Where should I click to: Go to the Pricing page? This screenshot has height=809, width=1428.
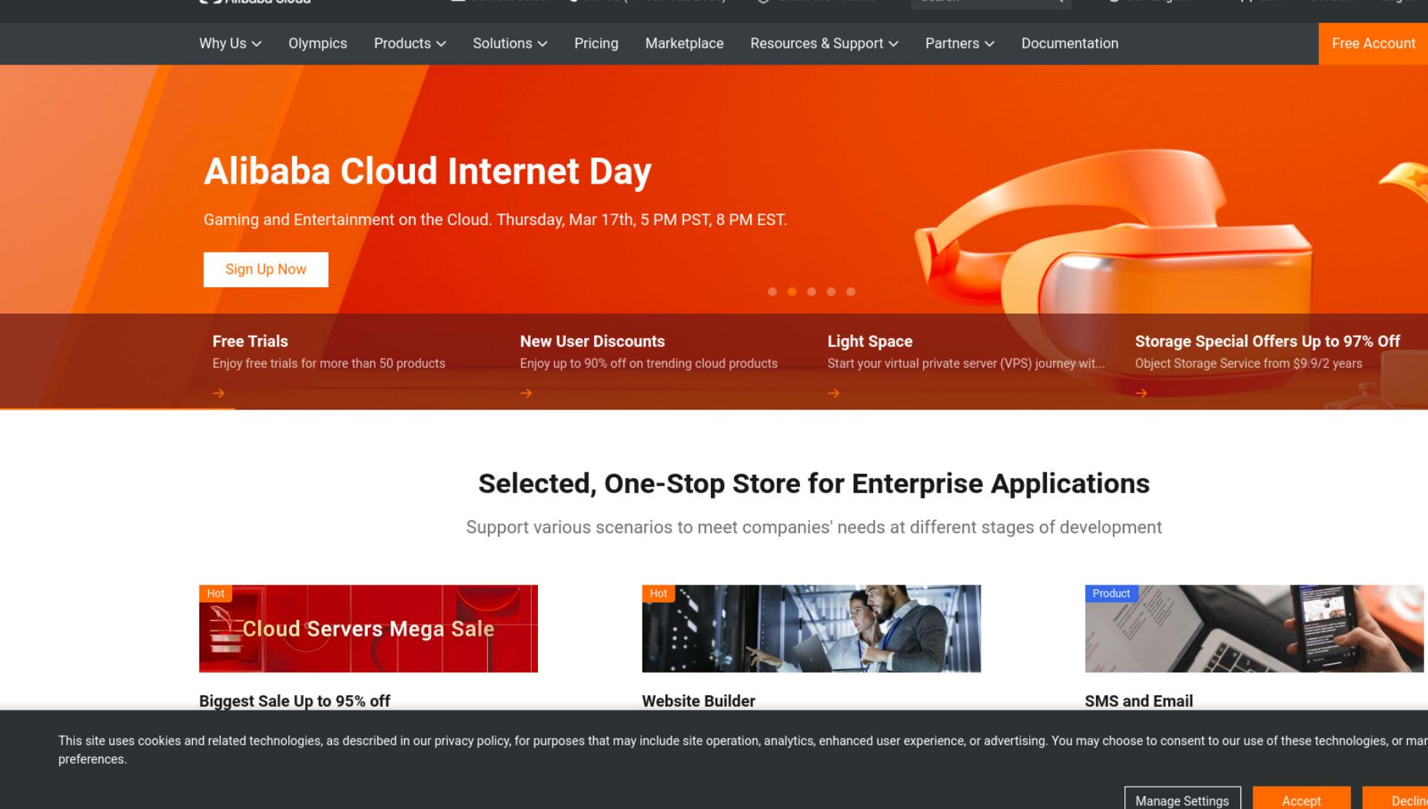[x=596, y=44]
